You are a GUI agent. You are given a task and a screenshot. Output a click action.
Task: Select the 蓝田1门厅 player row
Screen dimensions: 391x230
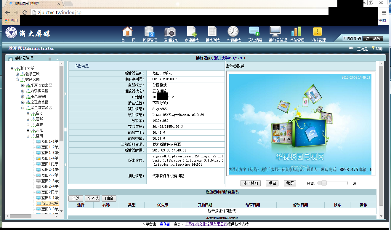47,164
